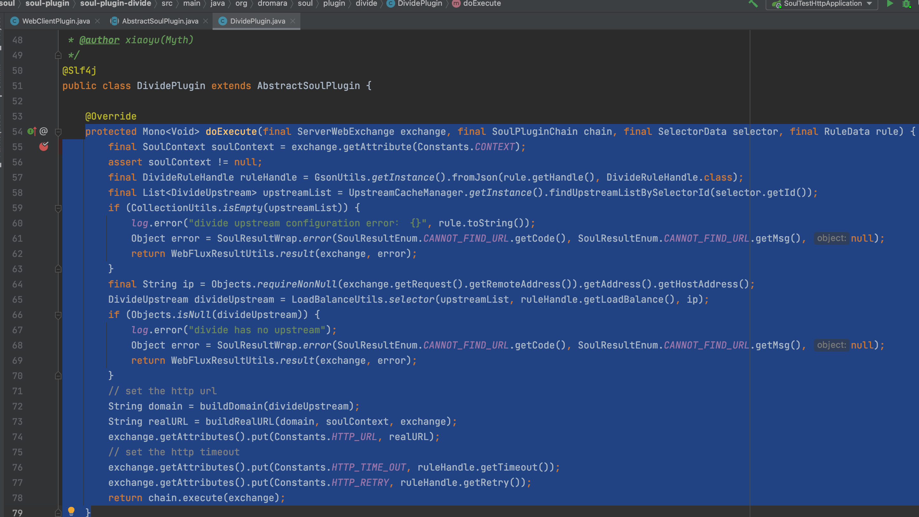This screenshot has width=919, height=517.
Task: Click Constants.HTTP_RETRY on line 77
Action: click(332, 483)
